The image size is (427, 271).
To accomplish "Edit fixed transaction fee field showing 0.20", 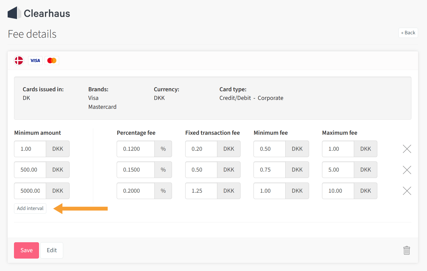I will [x=201, y=149].
